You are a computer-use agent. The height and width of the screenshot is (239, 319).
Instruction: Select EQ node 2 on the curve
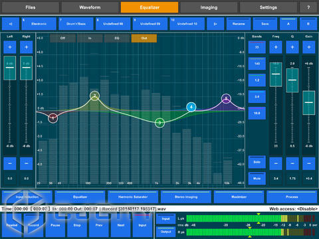(94, 96)
